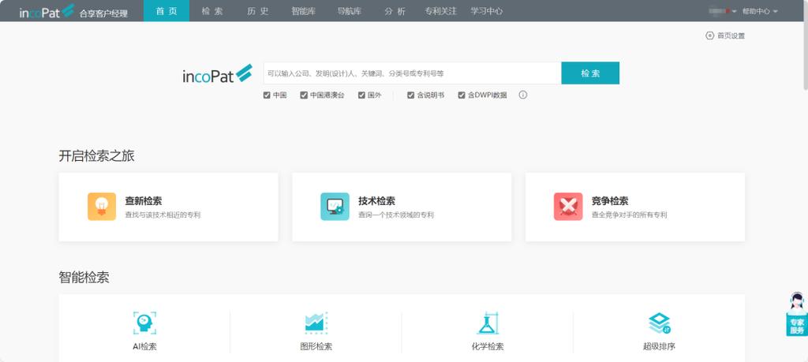This screenshot has height=362, width=808.
Task: Open the 竞争检索 crossed swords icon
Action: tap(568, 207)
